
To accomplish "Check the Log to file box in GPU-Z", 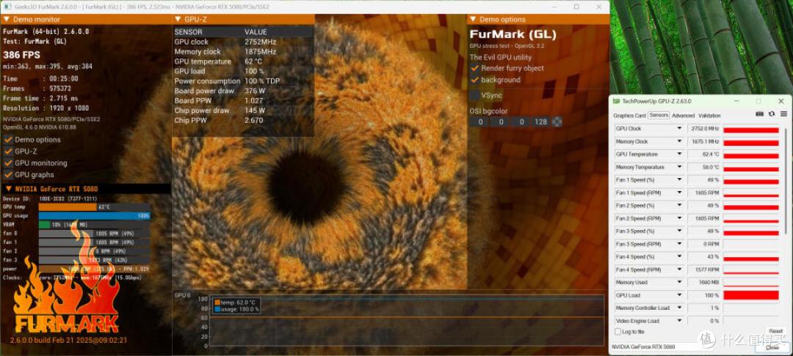I will pos(617,332).
